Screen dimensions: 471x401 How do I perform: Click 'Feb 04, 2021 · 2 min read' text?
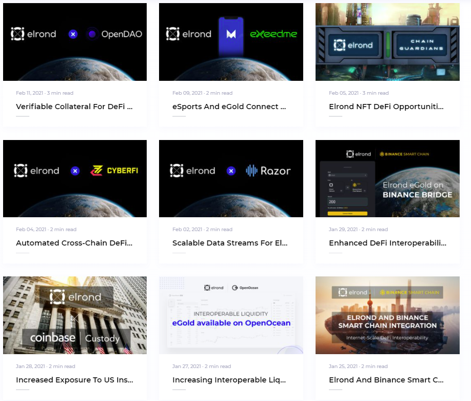pyautogui.click(x=46, y=230)
